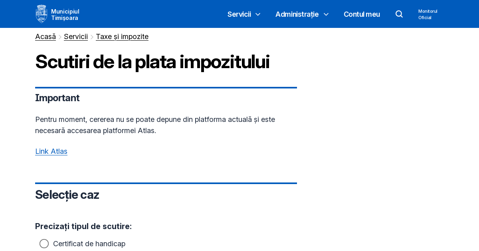Viewport: 479px width, 251px height.
Task: Open the Contul meu menu
Action: coord(362,14)
